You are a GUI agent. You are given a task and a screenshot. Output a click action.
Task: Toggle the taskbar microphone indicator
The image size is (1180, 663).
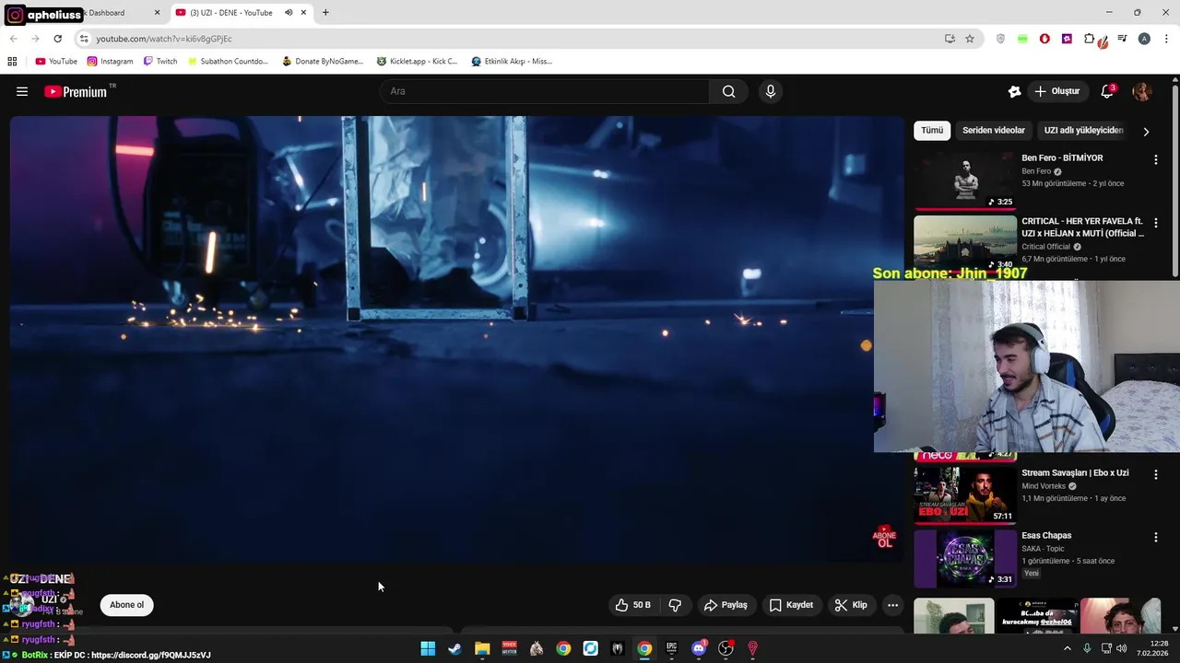1087,648
